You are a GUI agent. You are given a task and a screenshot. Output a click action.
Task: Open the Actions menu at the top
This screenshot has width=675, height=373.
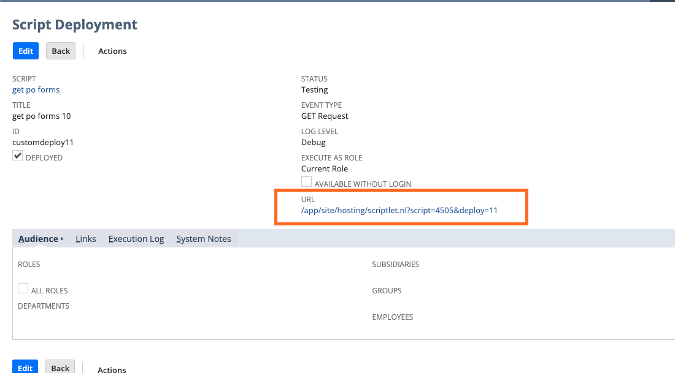[x=112, y=51]
